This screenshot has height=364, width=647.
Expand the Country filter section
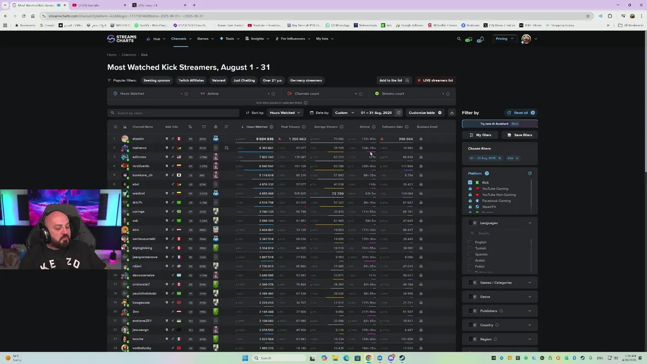[530, 325]
